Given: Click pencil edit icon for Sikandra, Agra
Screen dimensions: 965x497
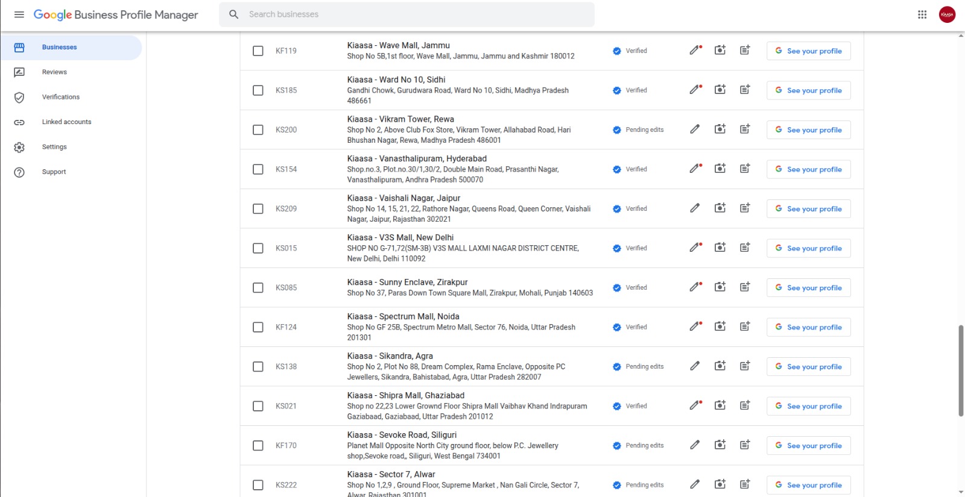Looking at the screenshot, I should (695, 366).
